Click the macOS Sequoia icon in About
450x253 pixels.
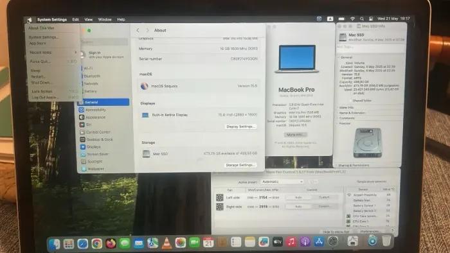145,85
